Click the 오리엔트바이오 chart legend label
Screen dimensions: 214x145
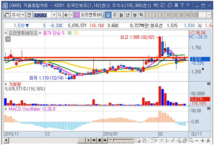(x=23, y=33)
